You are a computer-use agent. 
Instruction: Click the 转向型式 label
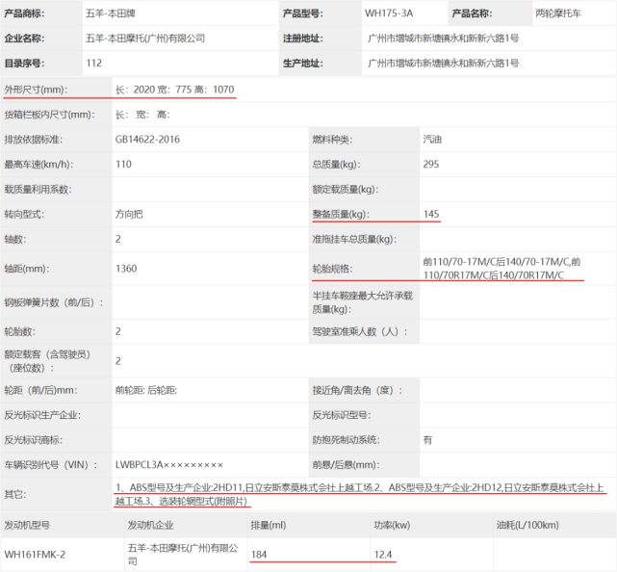point(24,214)
